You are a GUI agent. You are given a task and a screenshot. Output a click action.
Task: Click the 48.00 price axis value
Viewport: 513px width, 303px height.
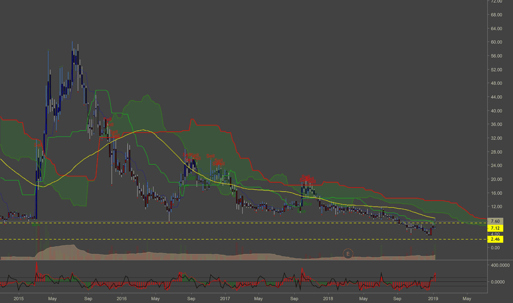(496, 83)
